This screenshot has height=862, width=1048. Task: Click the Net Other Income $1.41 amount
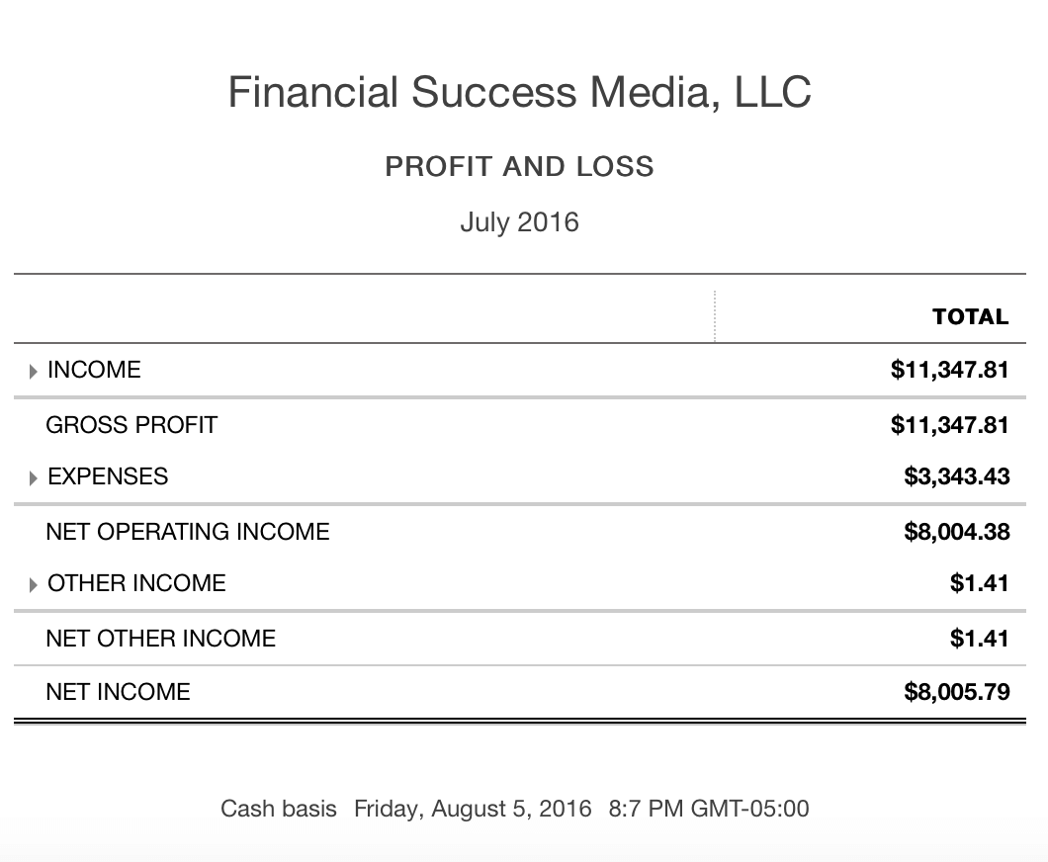(979, 639)
